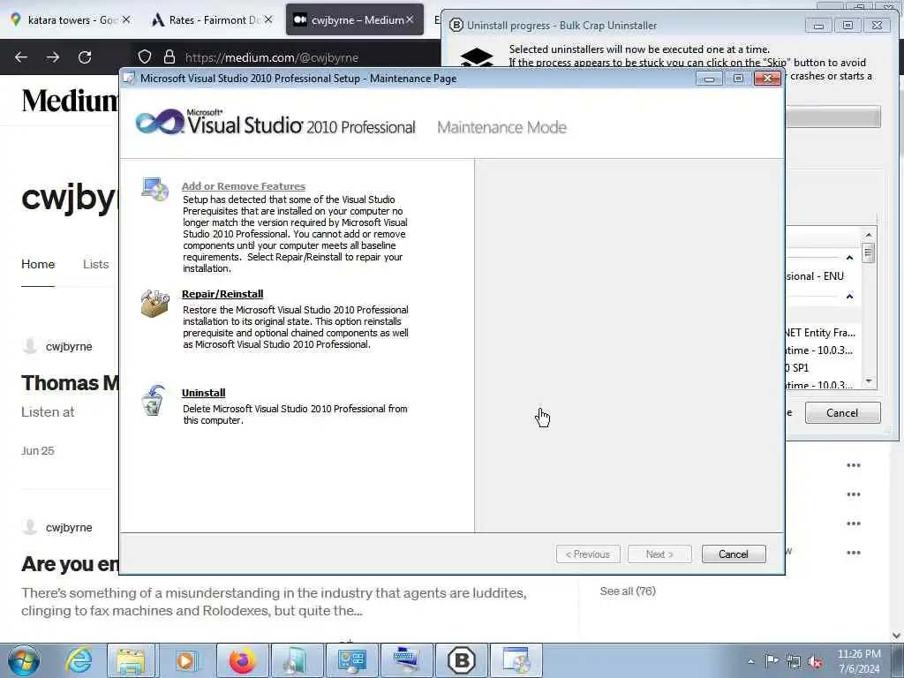Image resolution: width=904 pixels, height=678 pixels.
Task: Close the Rates - Fairmont tab
Action: point(268,20)
